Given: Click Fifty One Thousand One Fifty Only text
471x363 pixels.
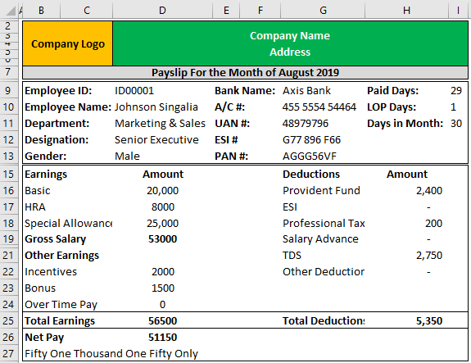Looking at the screenshot, I should click(x=111, y=354).
